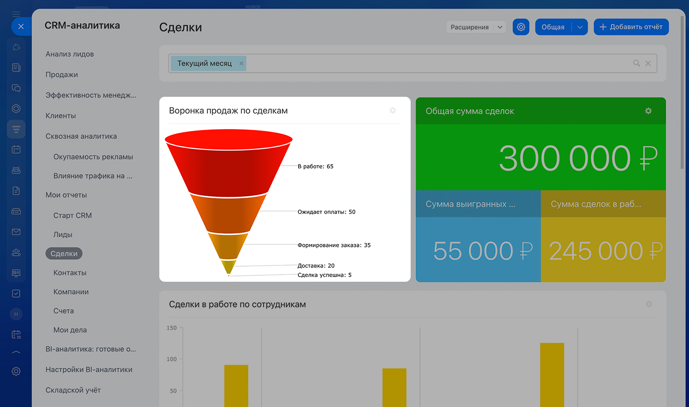Open the blue gear settings button in the header
Viewport: 689px width, 407px height.
click(521, 27)
